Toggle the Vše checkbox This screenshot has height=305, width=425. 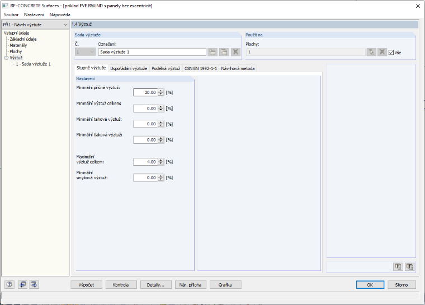coord(391,53)
